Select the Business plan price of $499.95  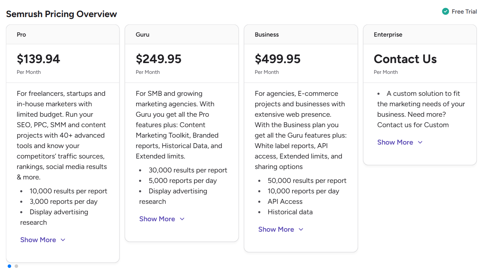[x=278, y=59]
